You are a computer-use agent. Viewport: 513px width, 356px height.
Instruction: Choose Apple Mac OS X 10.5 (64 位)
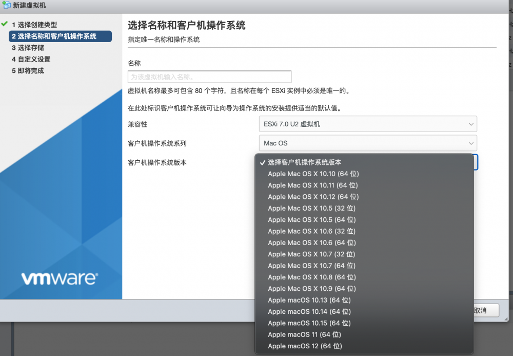click(x=364, y=220)
